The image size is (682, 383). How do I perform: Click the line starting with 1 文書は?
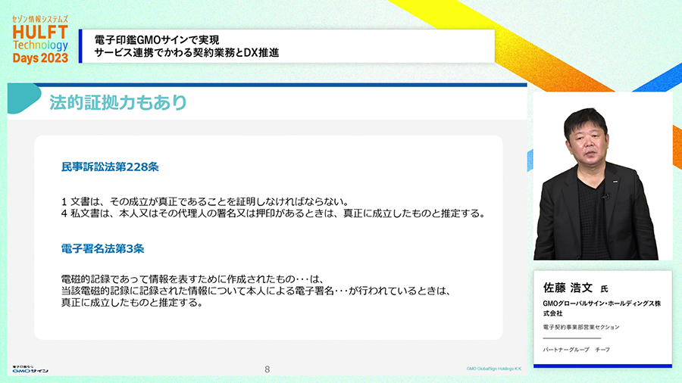(204, 201)
